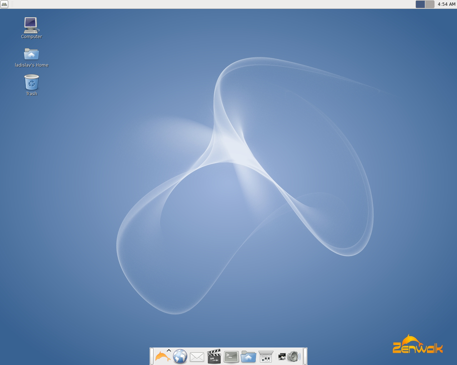This screenshot has height=365, width=457.
Task: Open the settings manager panel icon
Action: point(266,356)
